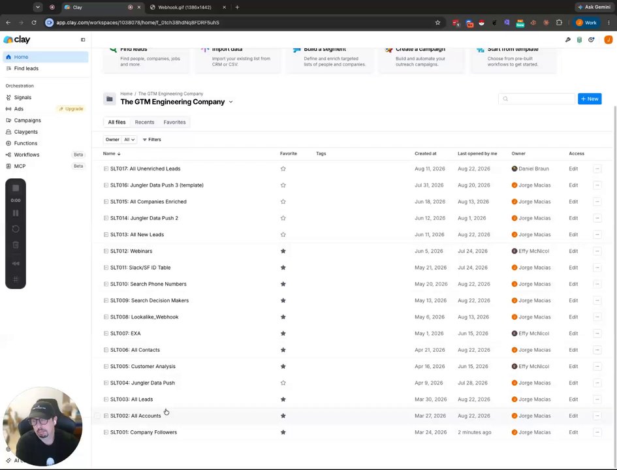Switch to the Webhook.gif browser tab
Image resolution: width=617 pixels, height=470 pixels.
[185, 7]
